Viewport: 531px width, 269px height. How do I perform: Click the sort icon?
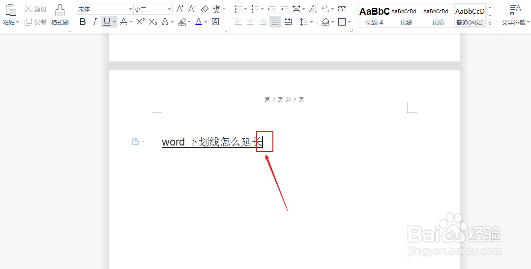(x=313, y=9)
